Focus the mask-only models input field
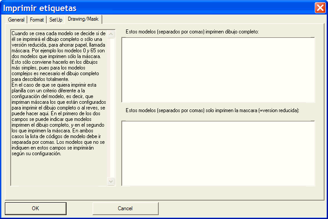 pos(218,153)
